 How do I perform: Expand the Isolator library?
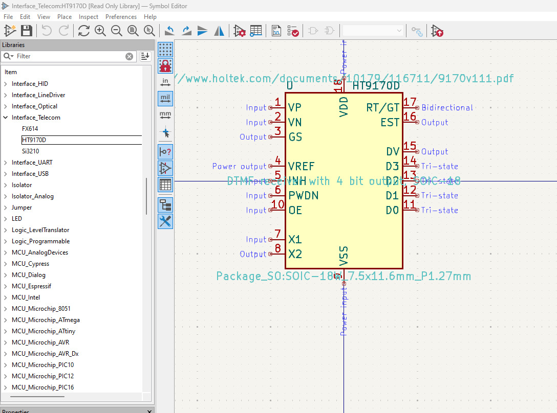coord(5,185)
